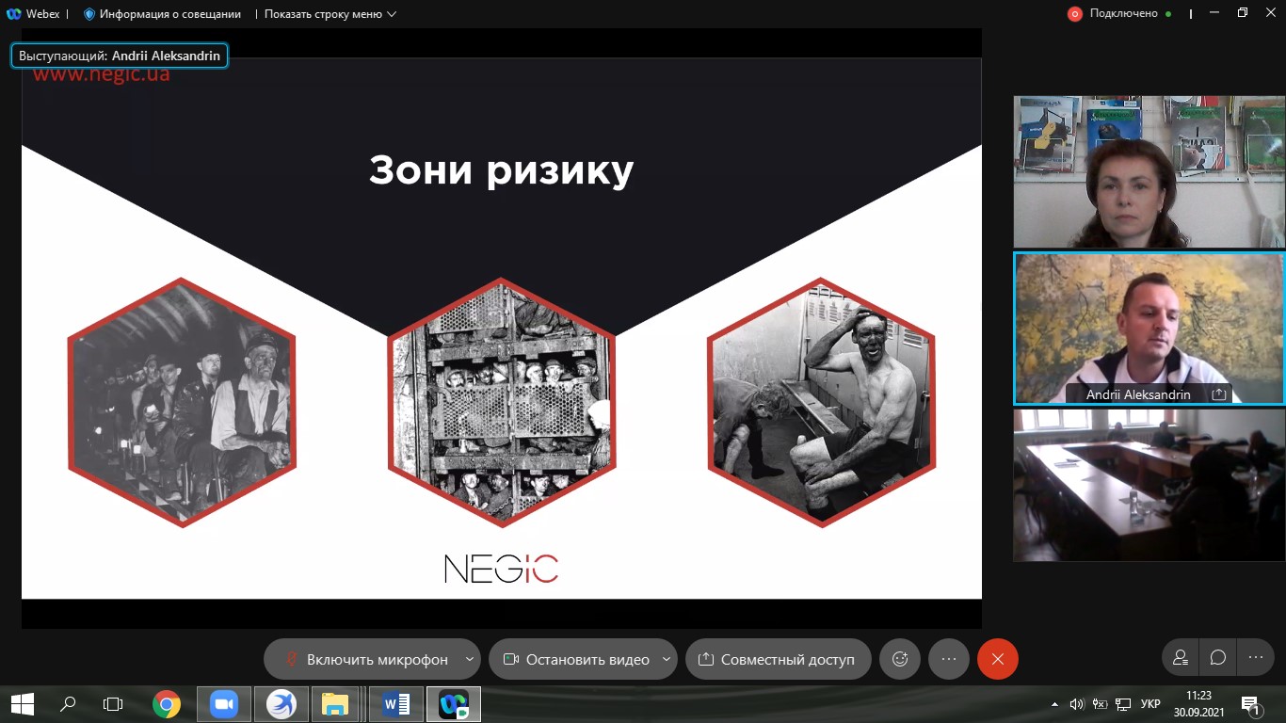
Task: Open panel options ellipsis at bottom right
Action: point(1256,658)
